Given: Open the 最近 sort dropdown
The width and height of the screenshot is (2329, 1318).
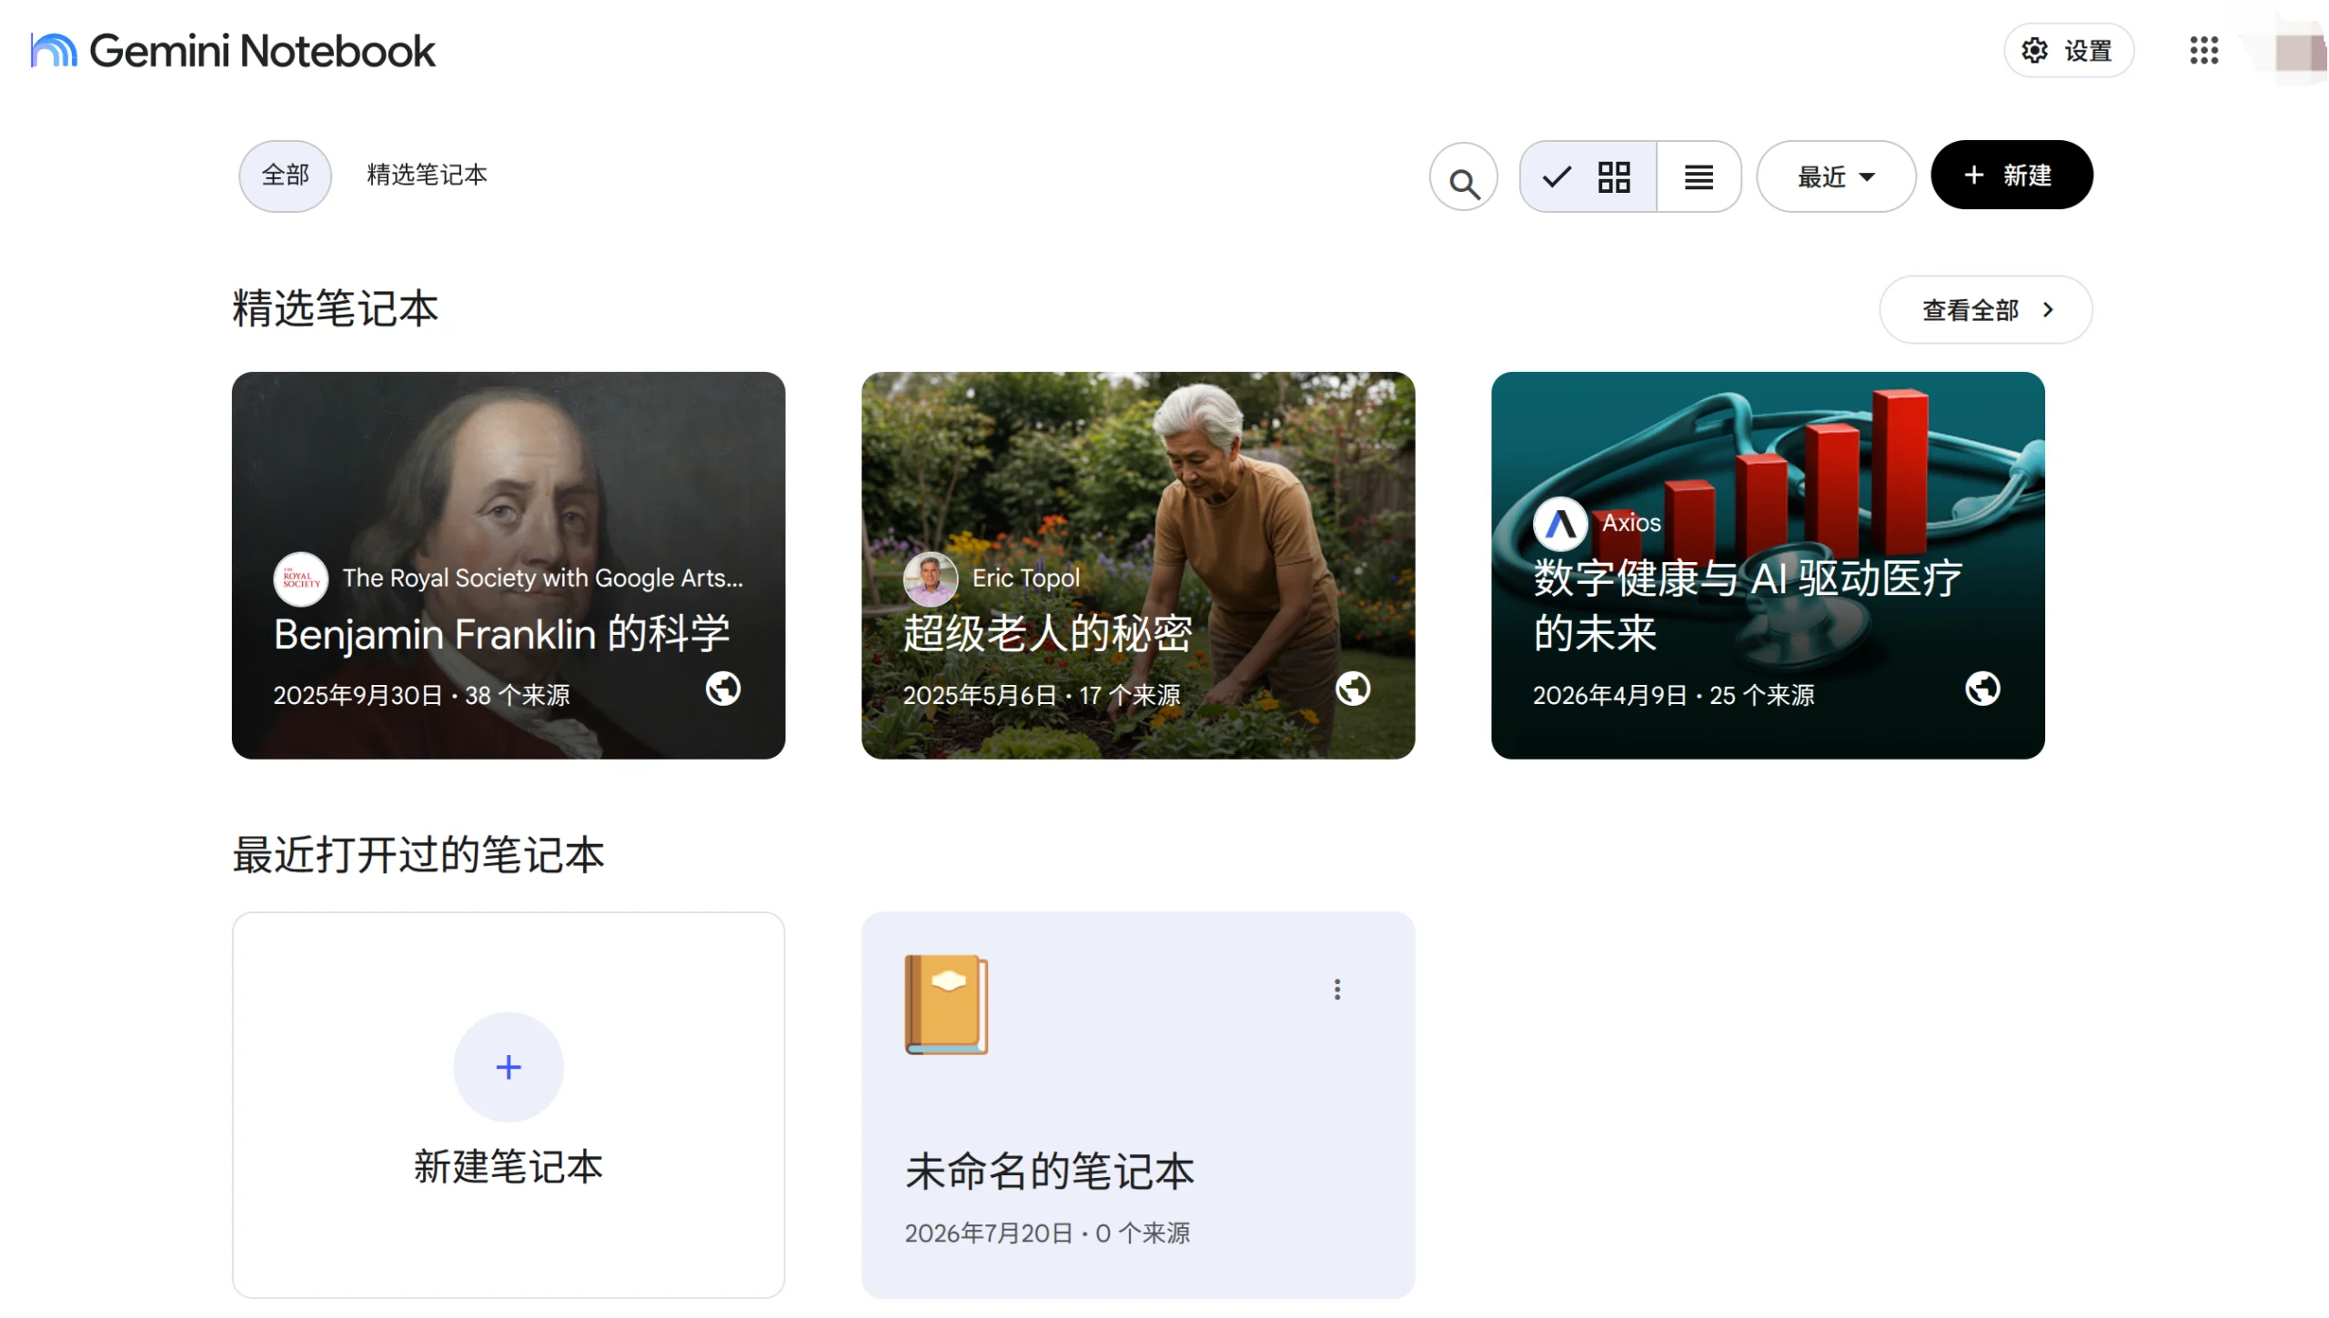Looking at the screenshot, I should [x=1836, y=176].
